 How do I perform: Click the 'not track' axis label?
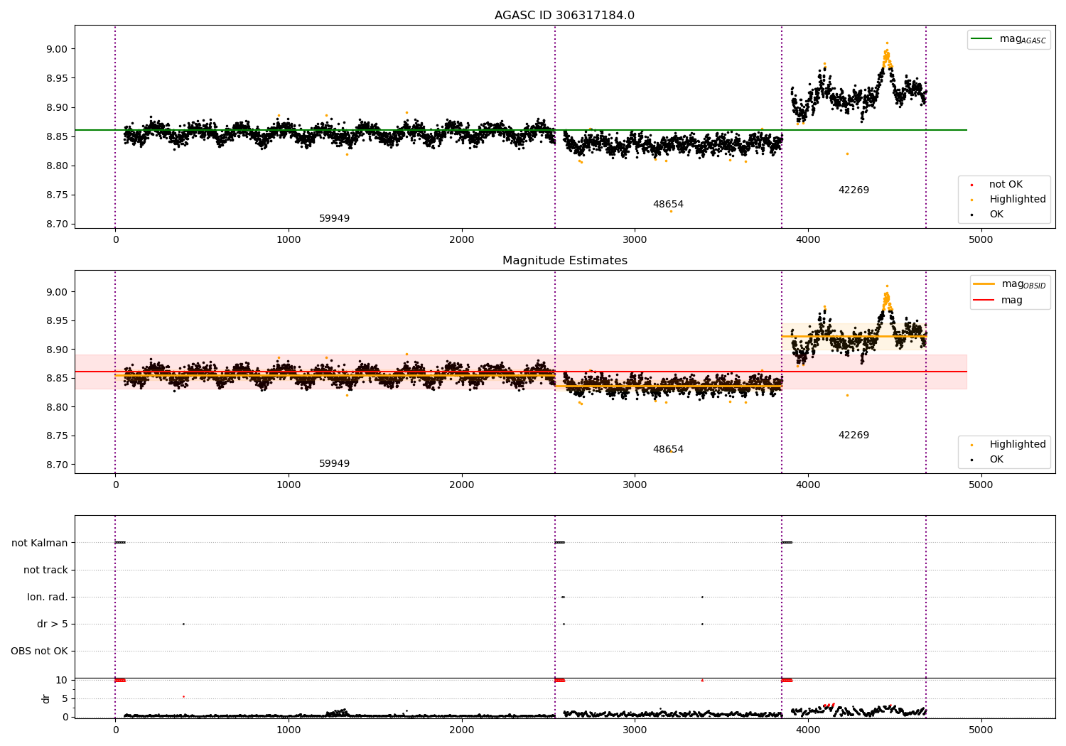45,570
